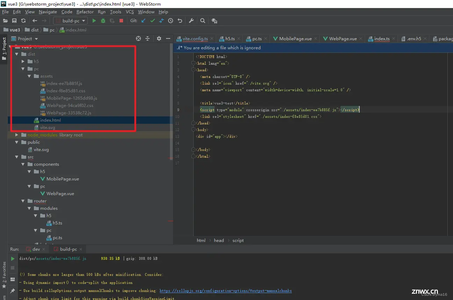Restore layout icon in Run panel
The image size is (453, 300).
[13, 279]
